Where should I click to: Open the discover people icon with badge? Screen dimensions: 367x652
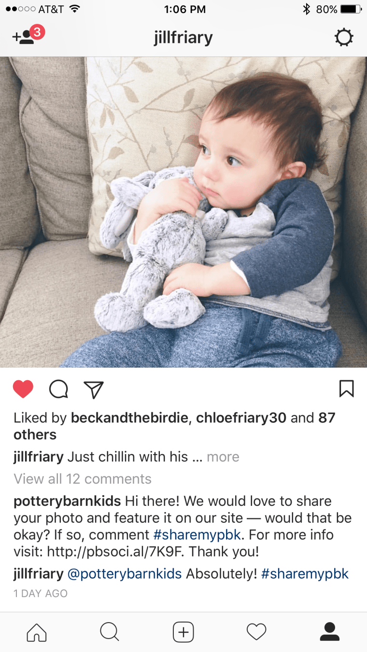(28, 36)
